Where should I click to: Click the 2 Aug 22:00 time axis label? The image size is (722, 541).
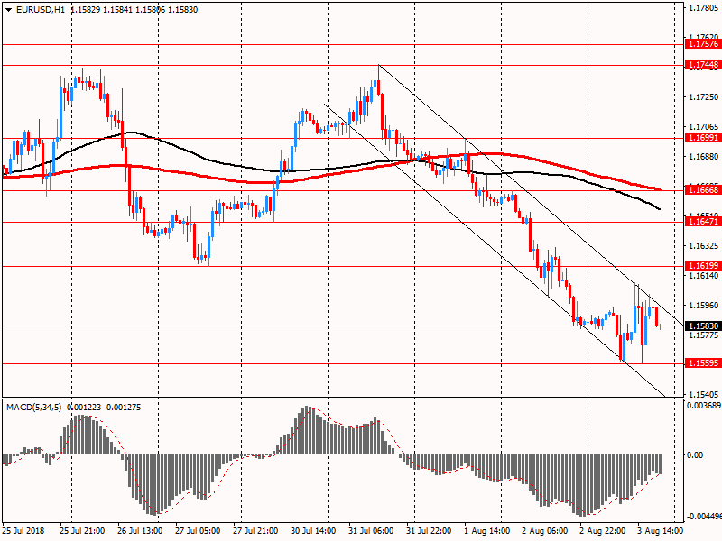pos(603,531)
